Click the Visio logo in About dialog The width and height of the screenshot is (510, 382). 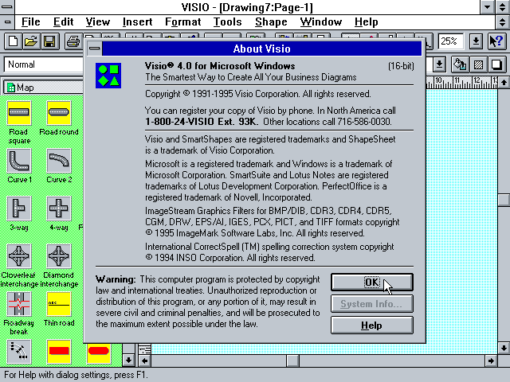tap(108, 76)
